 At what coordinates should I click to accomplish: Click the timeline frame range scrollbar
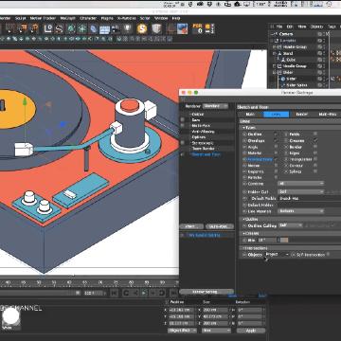(40, 293)
